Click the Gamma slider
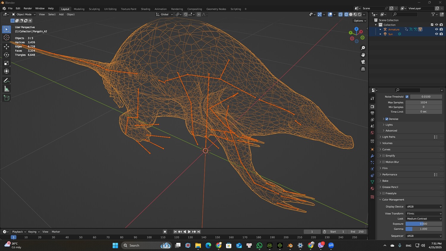 pyautogui.click(x=423, y=229)
